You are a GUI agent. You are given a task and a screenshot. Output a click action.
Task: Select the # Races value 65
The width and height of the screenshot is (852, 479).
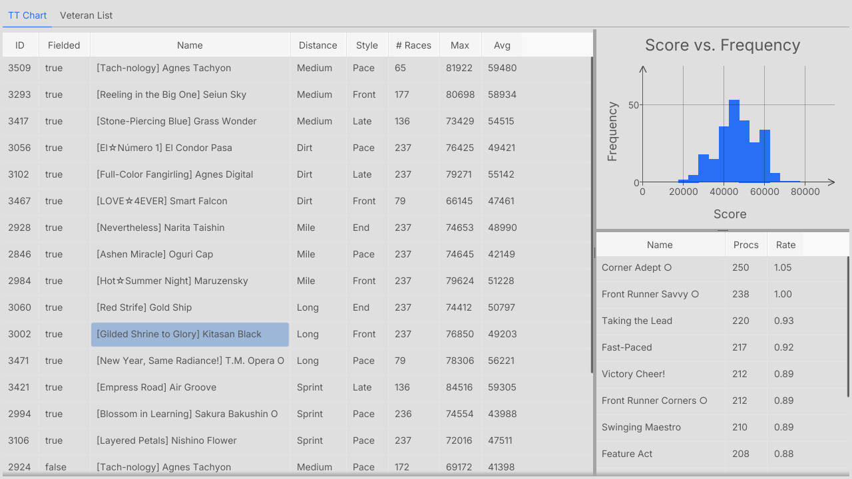click(x=400, y=68)
